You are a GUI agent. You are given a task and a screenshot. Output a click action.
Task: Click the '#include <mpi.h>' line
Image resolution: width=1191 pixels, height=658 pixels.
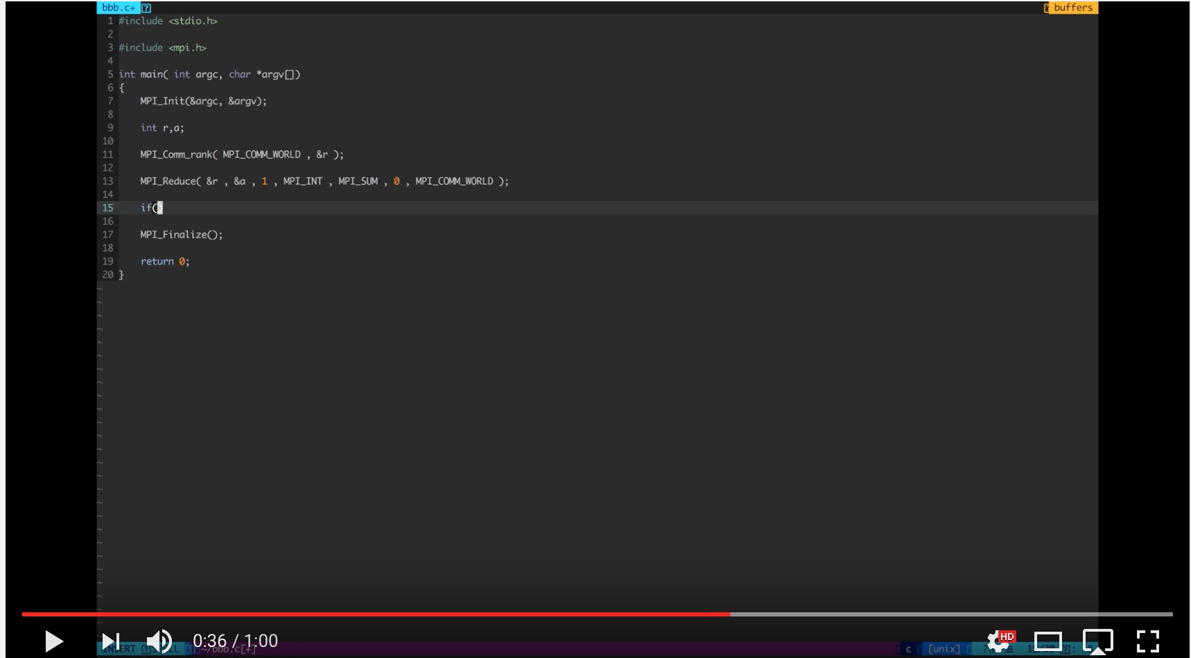coord(162,48)
